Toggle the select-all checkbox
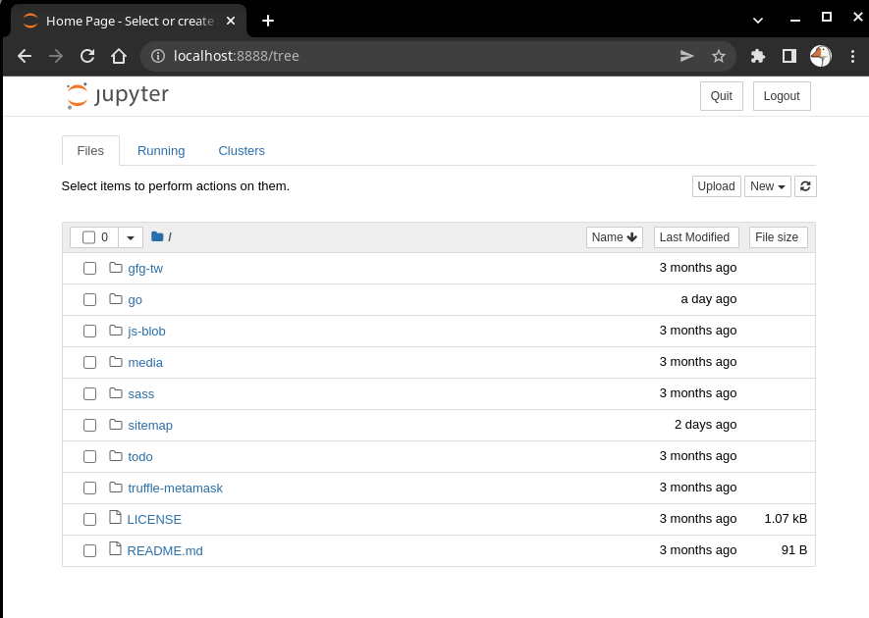Viewport: 869px width, 618px height. coord(88,237)
